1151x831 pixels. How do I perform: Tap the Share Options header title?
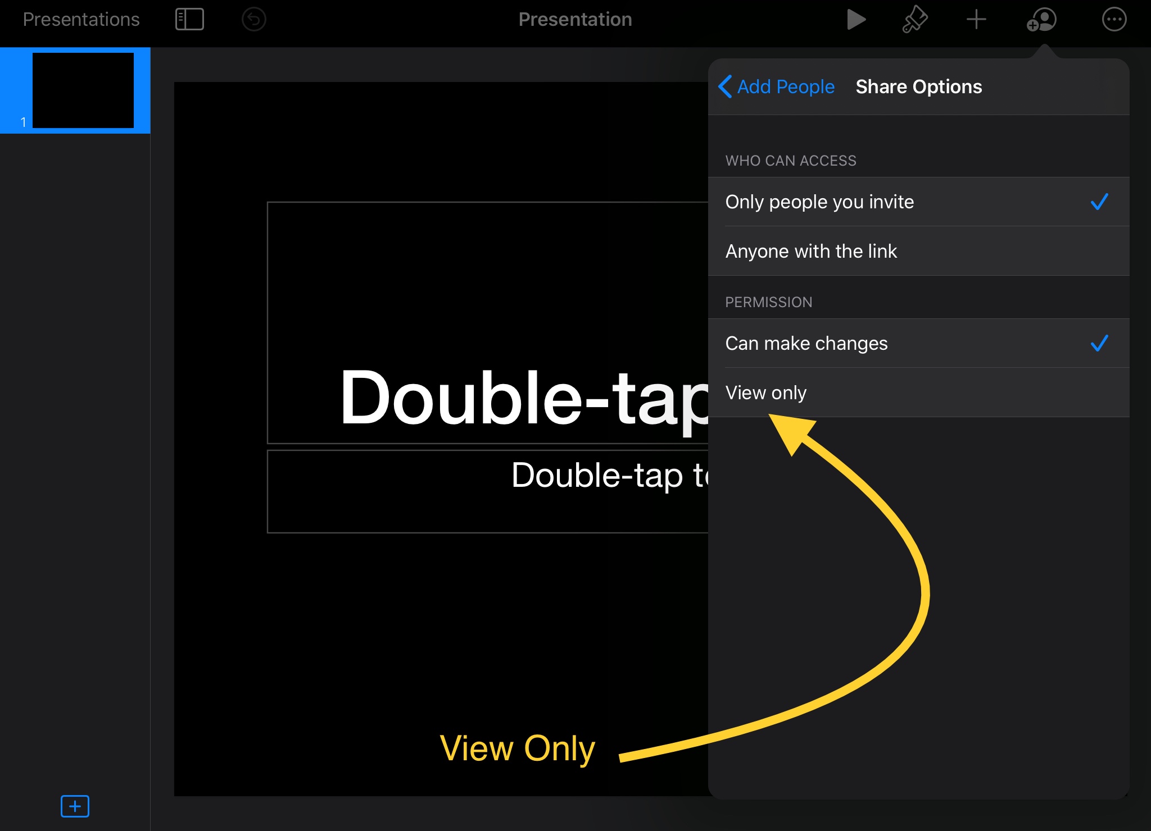coord(918,86)
